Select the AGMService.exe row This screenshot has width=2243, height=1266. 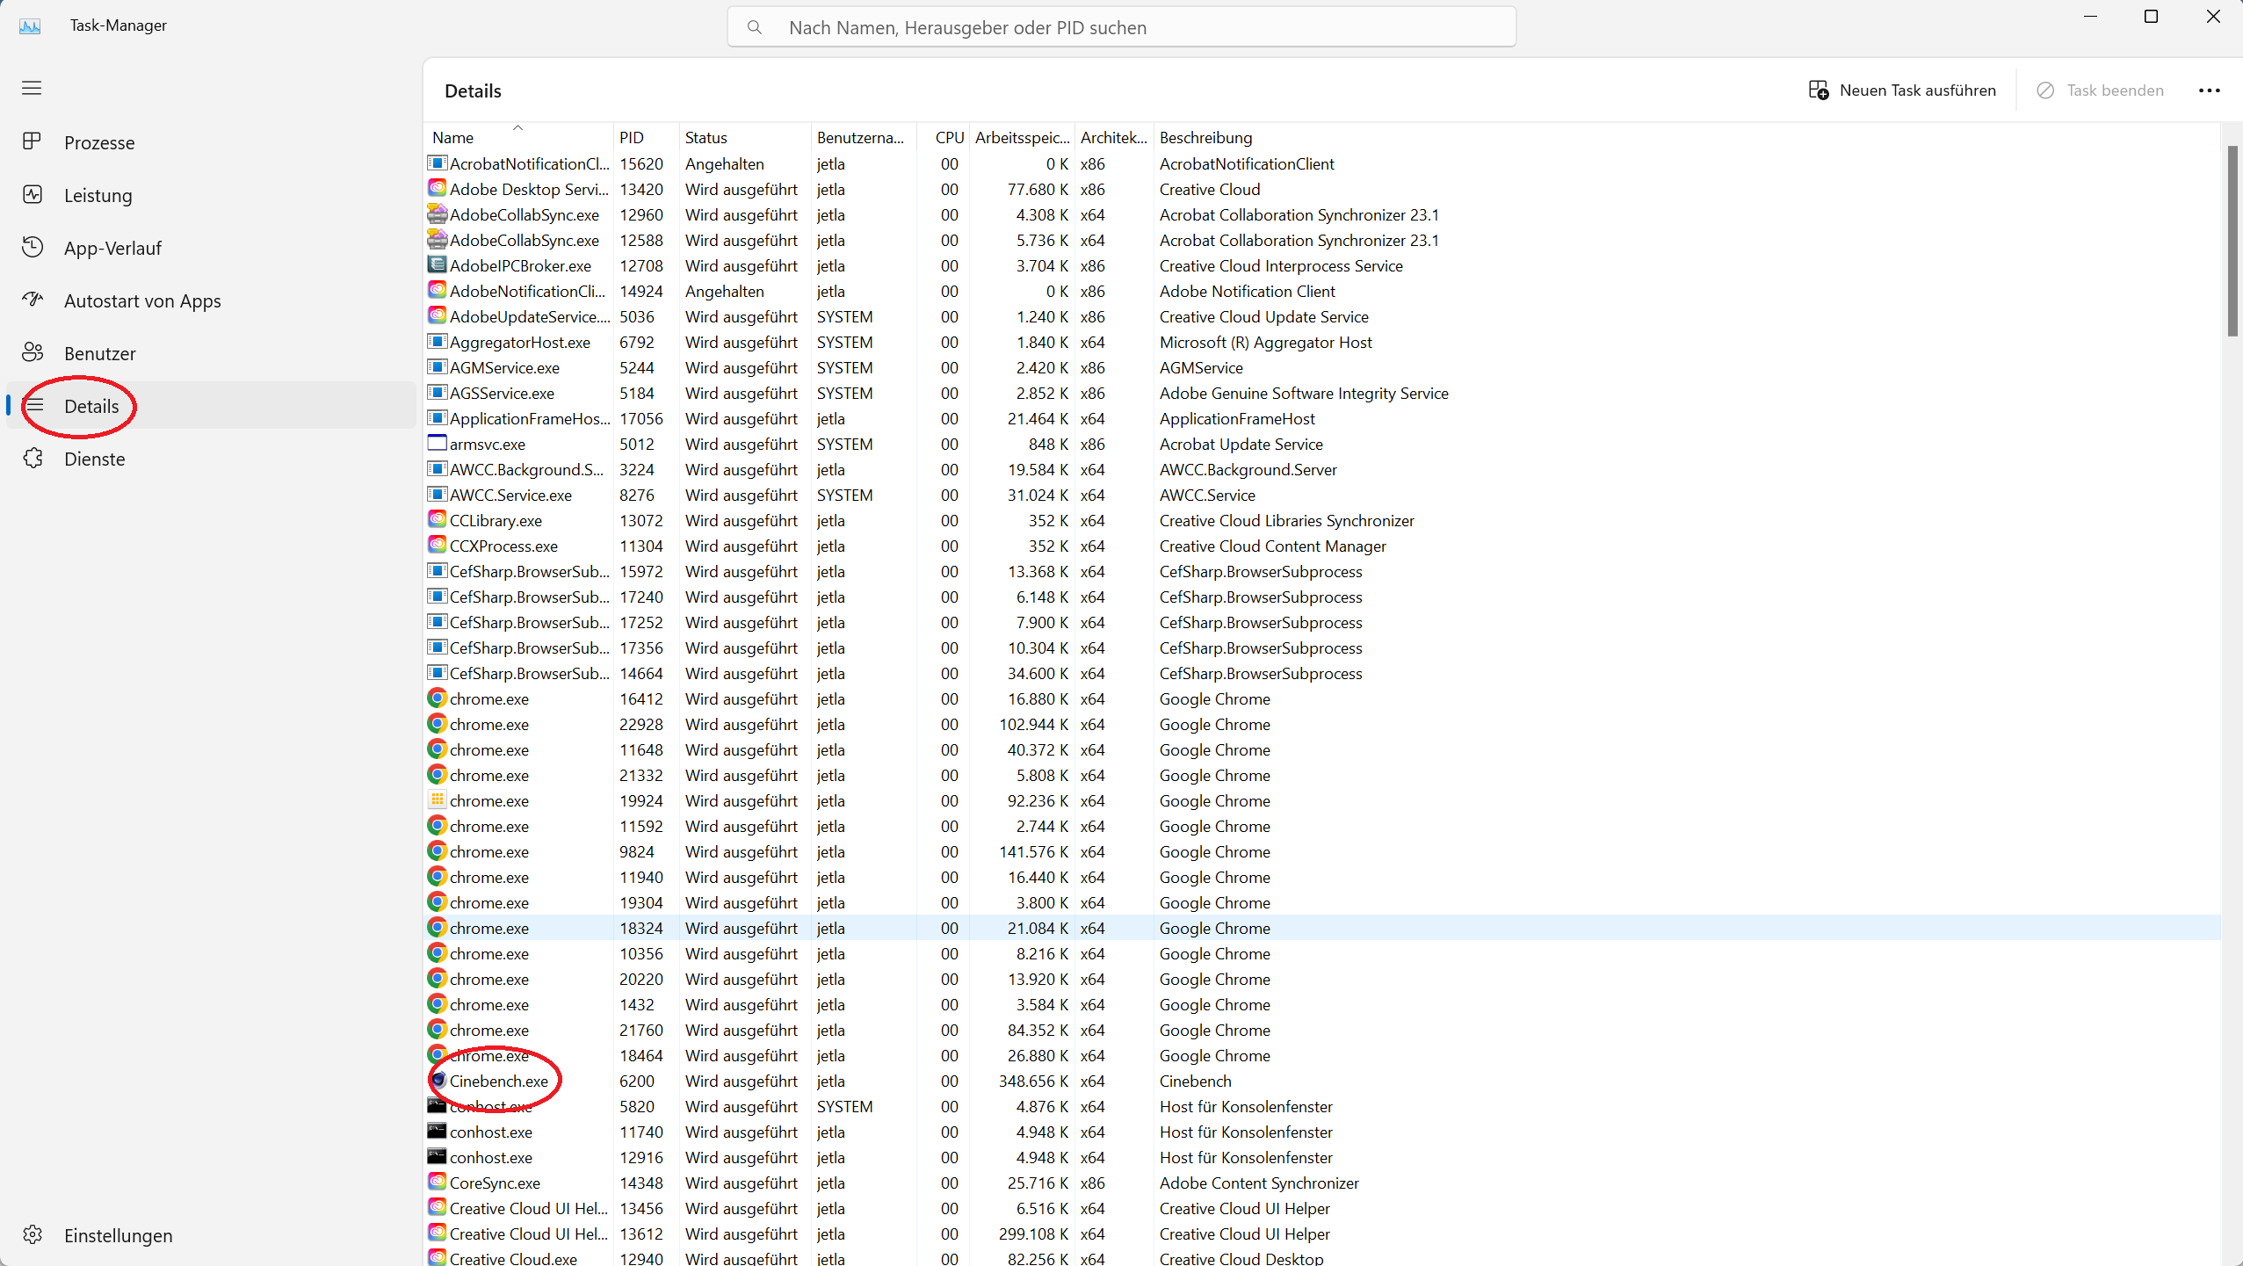click(1322, 367)
